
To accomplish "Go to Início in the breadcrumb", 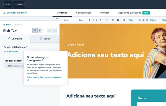I will [x=9, y=25].
